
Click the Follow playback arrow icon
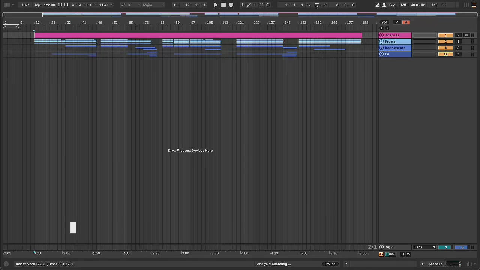[175, 5]
